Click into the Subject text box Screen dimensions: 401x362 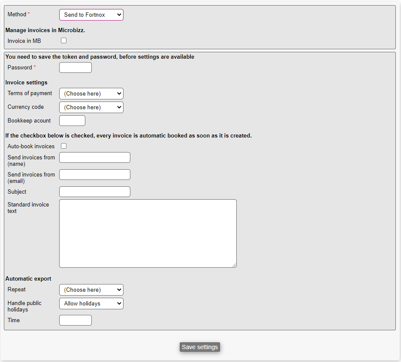pyautogui.click(x=94, y=192)
